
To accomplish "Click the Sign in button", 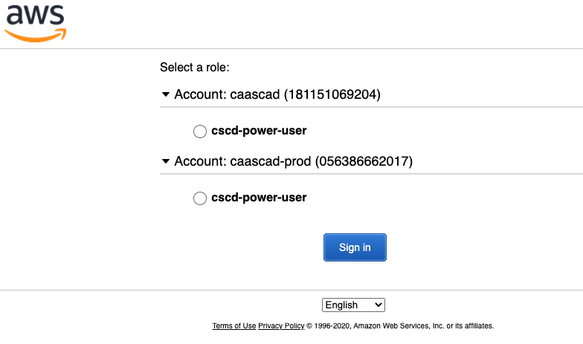I will (355, 247).
